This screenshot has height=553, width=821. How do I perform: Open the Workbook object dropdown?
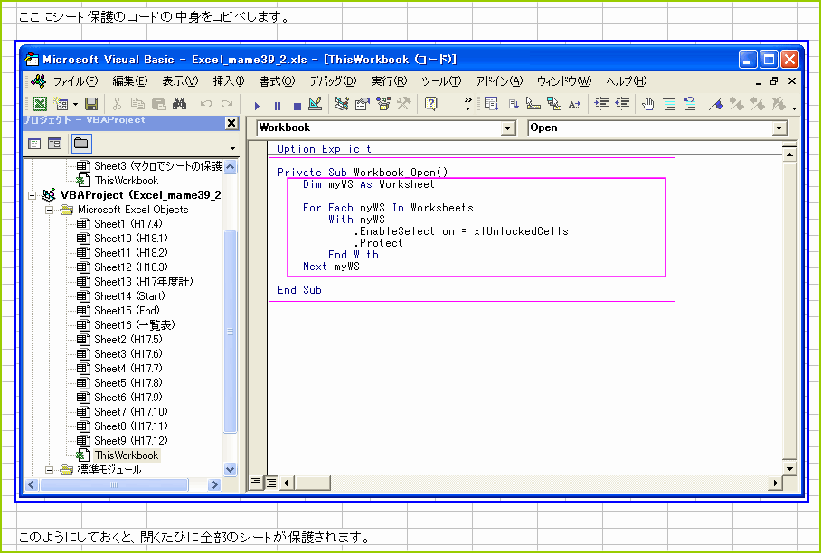tap(511, 127)
